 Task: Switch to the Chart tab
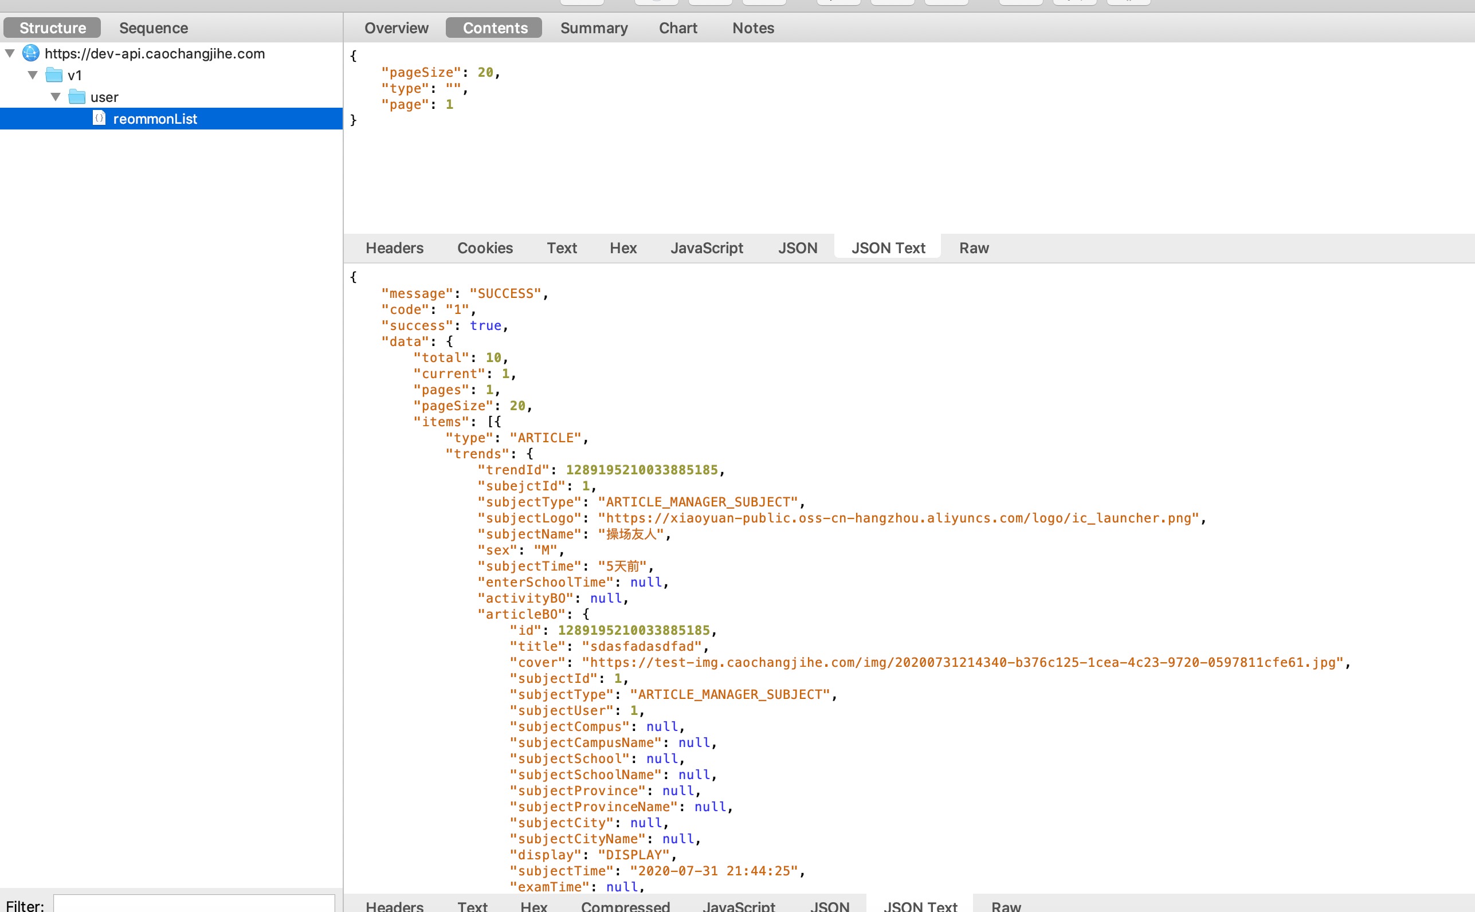pos(677,27)
